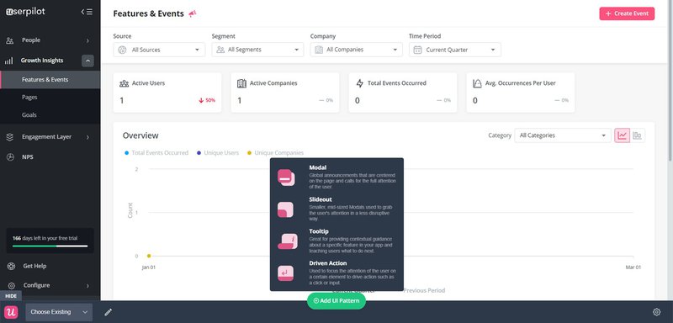This screenshot has width=673, height=323.
Task: Switch to bar chart view
Action: [x=638, y=135]
